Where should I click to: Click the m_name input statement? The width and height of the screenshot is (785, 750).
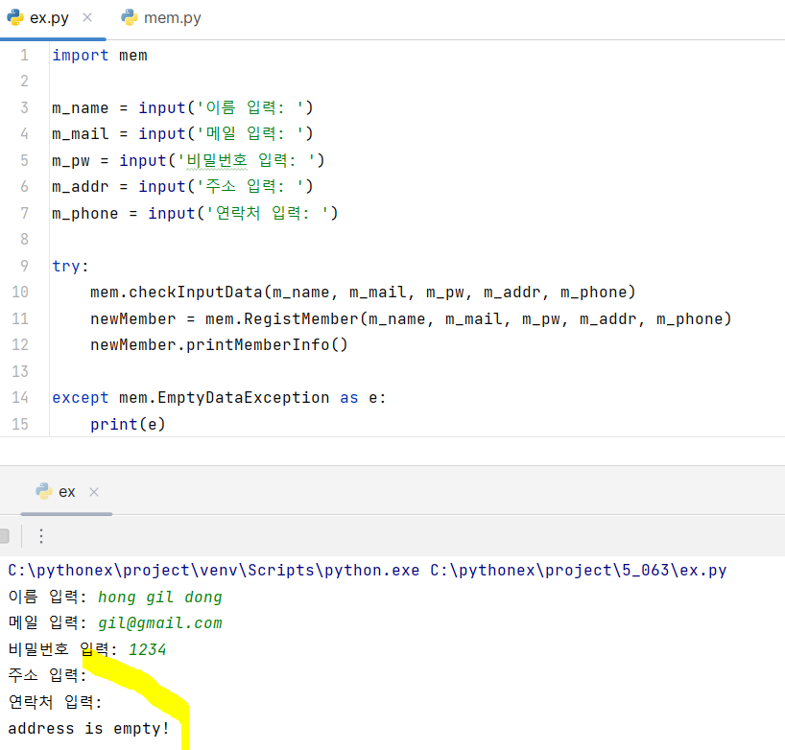click(182, 107)
